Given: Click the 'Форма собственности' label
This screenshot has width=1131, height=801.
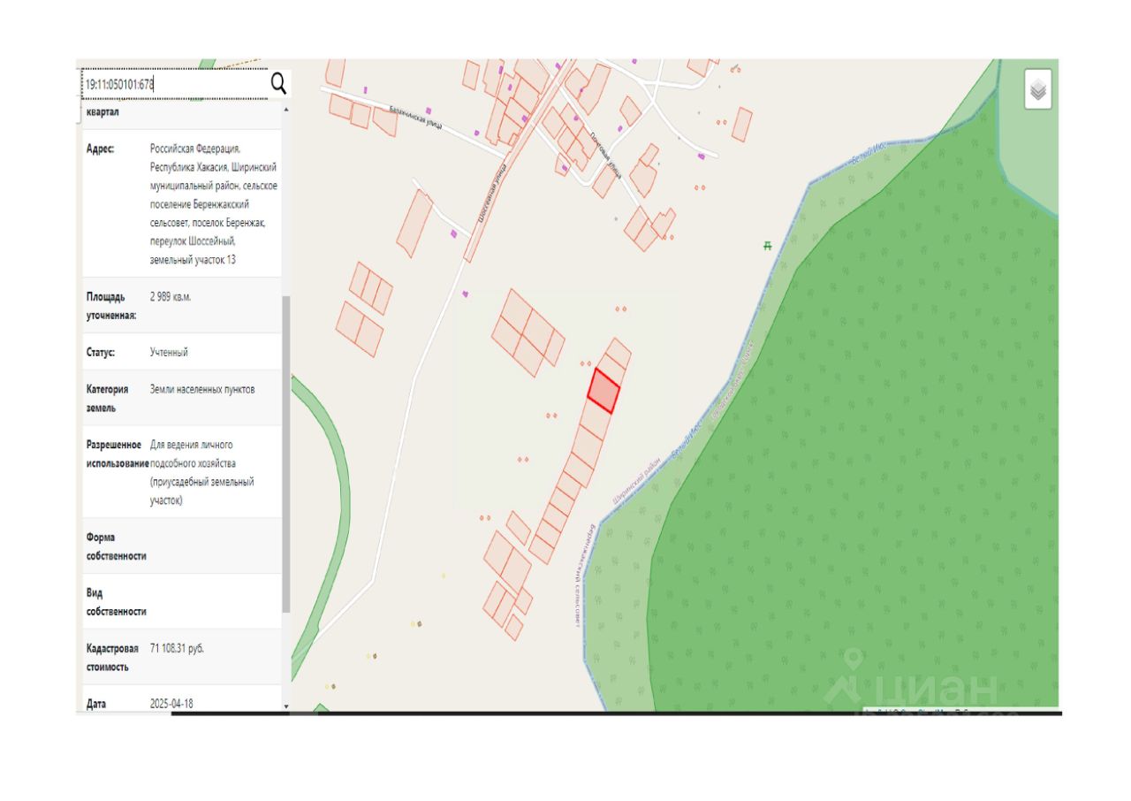Looking at the screenshot, I should (117, 546).
